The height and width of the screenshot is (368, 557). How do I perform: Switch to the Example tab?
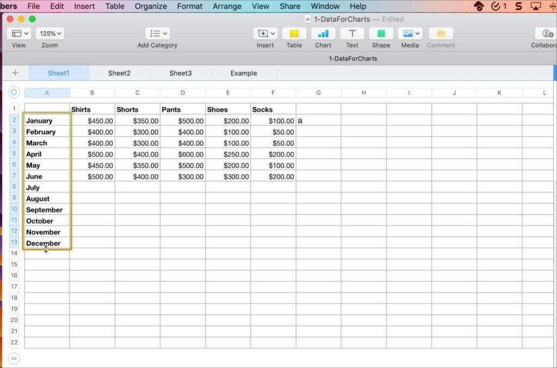[x=244, y=73]
